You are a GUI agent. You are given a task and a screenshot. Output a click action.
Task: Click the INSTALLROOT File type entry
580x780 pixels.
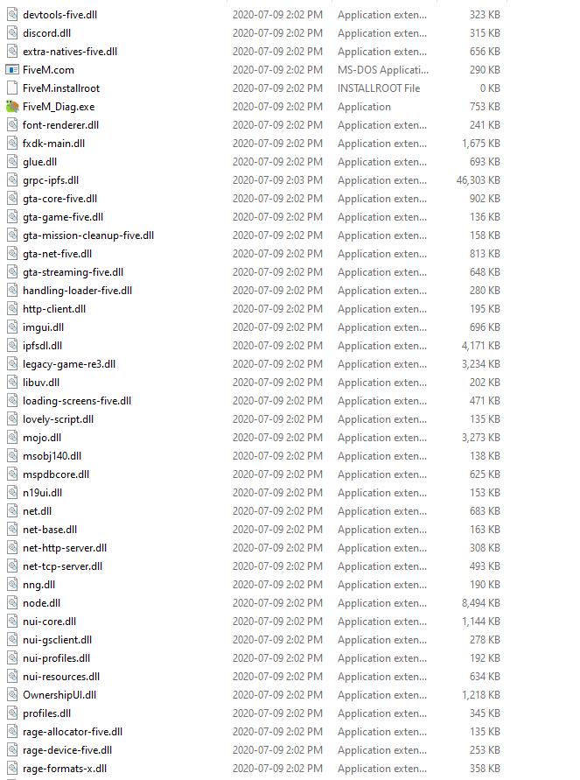(379, 88)
